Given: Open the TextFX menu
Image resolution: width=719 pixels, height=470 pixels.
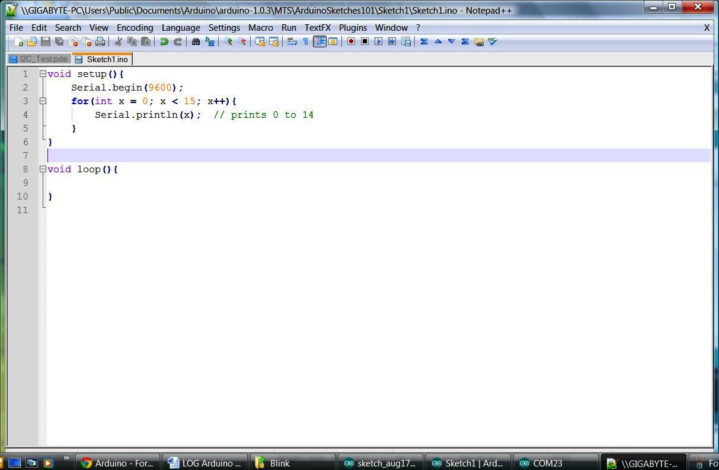Looking at the screenshot, I should (x=318, y=28).
